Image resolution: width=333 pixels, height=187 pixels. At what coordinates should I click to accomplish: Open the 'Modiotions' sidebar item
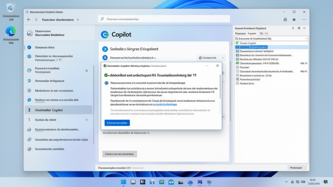coord(58,91)
